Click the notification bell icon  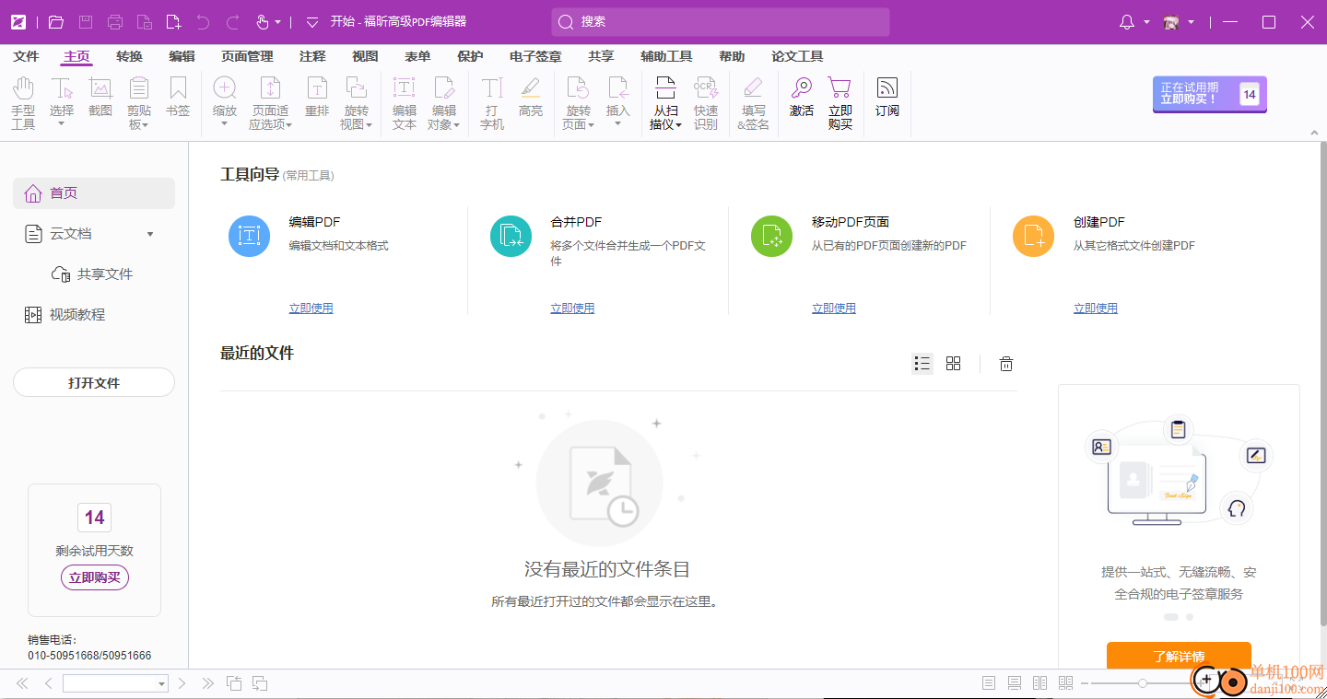coord(1127,22)
